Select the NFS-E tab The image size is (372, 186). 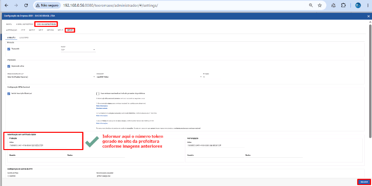[70, 30]
